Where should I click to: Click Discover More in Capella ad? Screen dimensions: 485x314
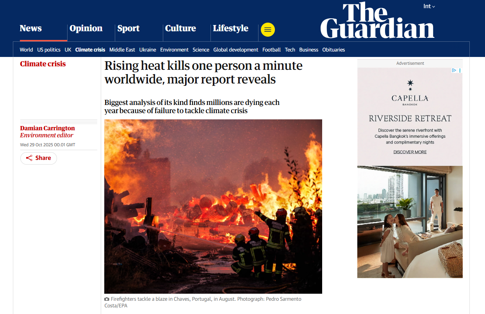(410, 152)
